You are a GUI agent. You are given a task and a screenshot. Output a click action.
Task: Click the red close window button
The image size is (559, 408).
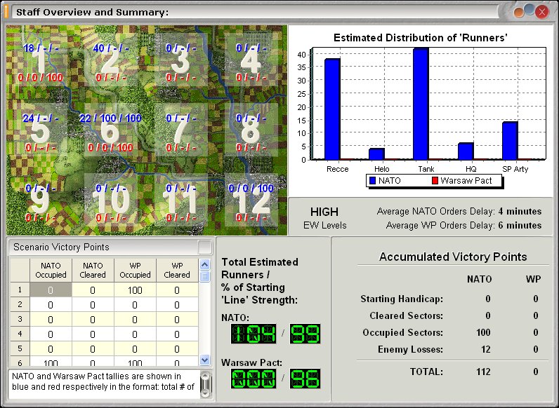[542, 12]
